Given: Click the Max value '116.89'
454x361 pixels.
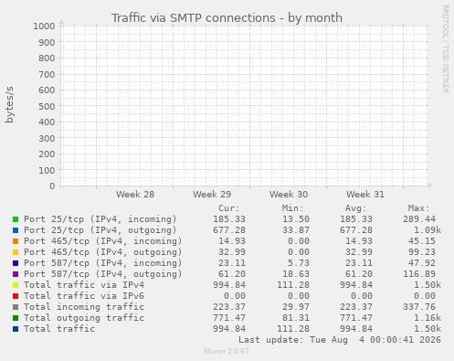Looking at the screenshot, I should (x=419, y=274).
